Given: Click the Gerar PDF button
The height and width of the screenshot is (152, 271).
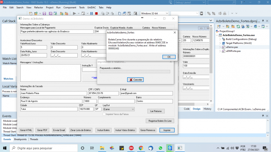Looking at the screenshot, I should click(42, 130).
